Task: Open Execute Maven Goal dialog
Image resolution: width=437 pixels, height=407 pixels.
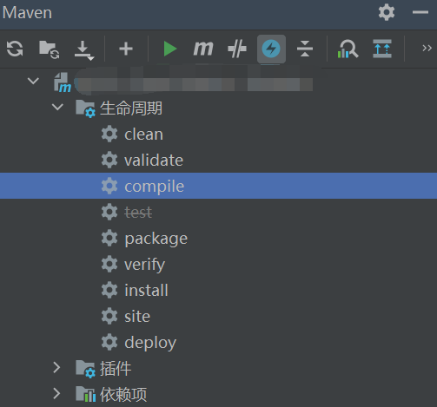Action: [203, 49]
